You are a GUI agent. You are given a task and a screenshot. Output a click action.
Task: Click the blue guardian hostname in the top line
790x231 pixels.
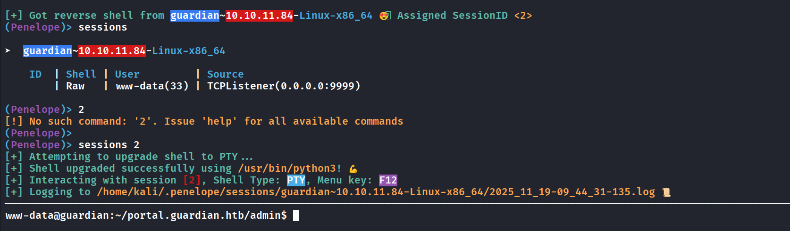point(194,16)
